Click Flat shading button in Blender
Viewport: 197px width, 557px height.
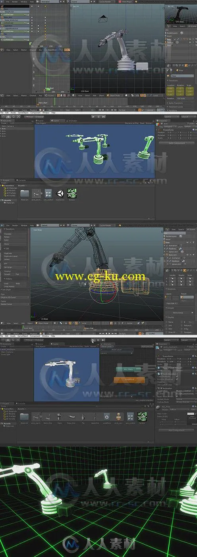[21, 274]
